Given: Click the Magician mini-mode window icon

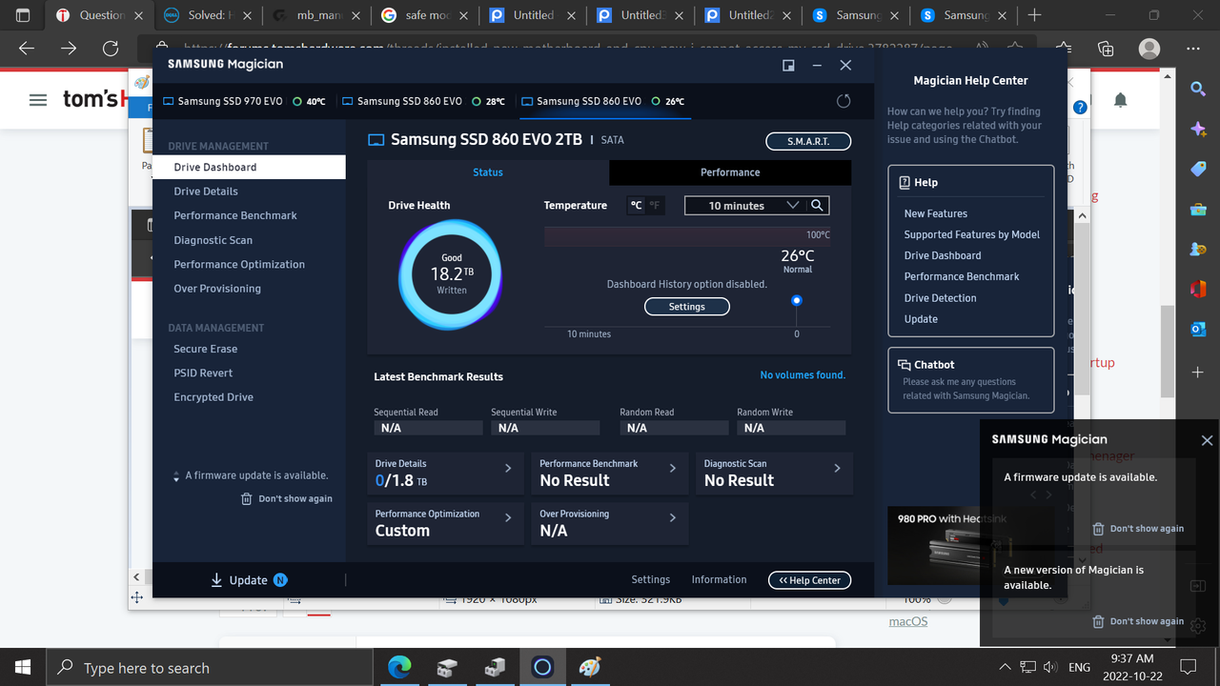Looking at the screenshot, I should click(x=788, y=65).
